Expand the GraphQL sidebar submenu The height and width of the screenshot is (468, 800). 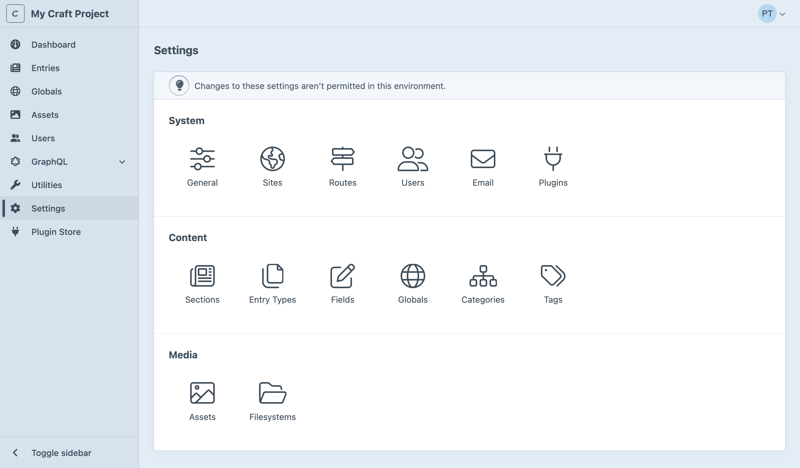coord(122,162)
